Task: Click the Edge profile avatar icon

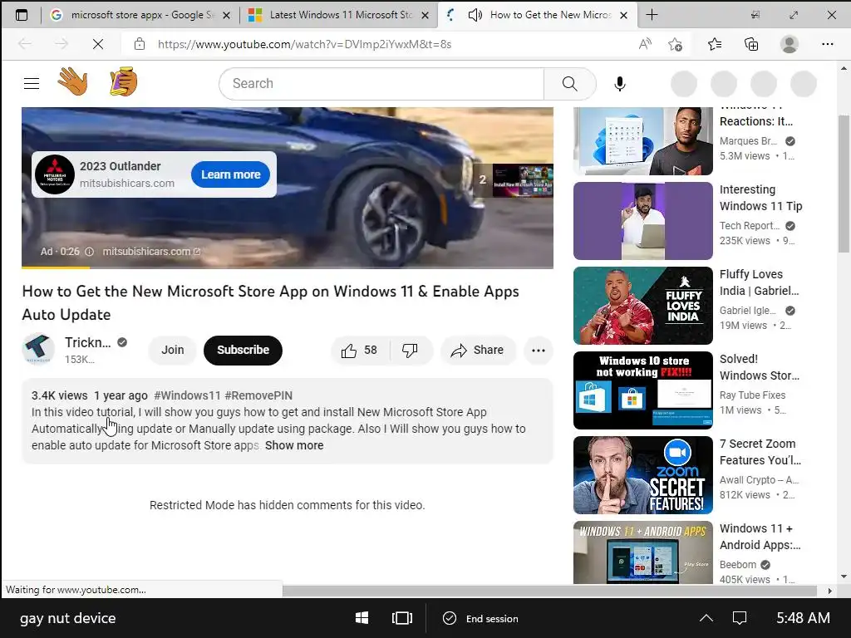Action: pyautogui.click(x=790, y=45)
